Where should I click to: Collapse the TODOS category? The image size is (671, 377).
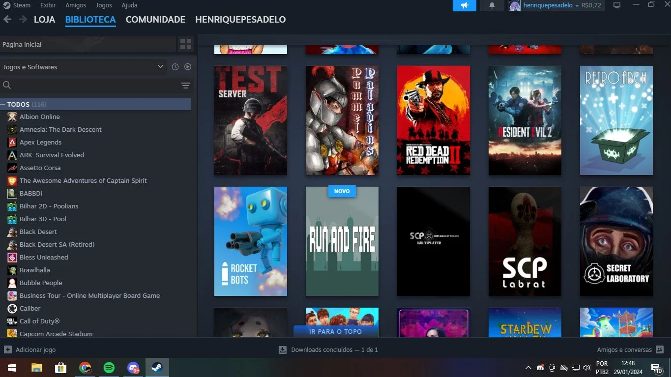click(x=3, y=105)
